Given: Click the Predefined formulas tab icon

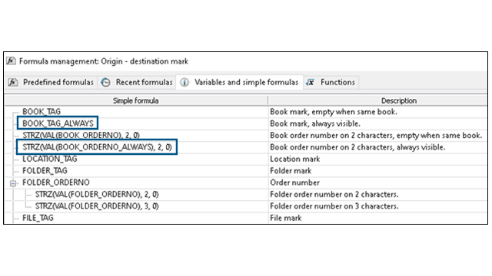Looking at the screenshot, I should [x=13, y=82].
